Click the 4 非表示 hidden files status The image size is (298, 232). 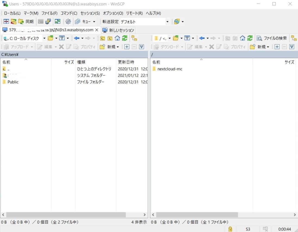click(139, 222)
